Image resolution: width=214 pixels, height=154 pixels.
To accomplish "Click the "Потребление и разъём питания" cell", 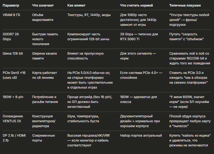I will click(x=45, y=99).
